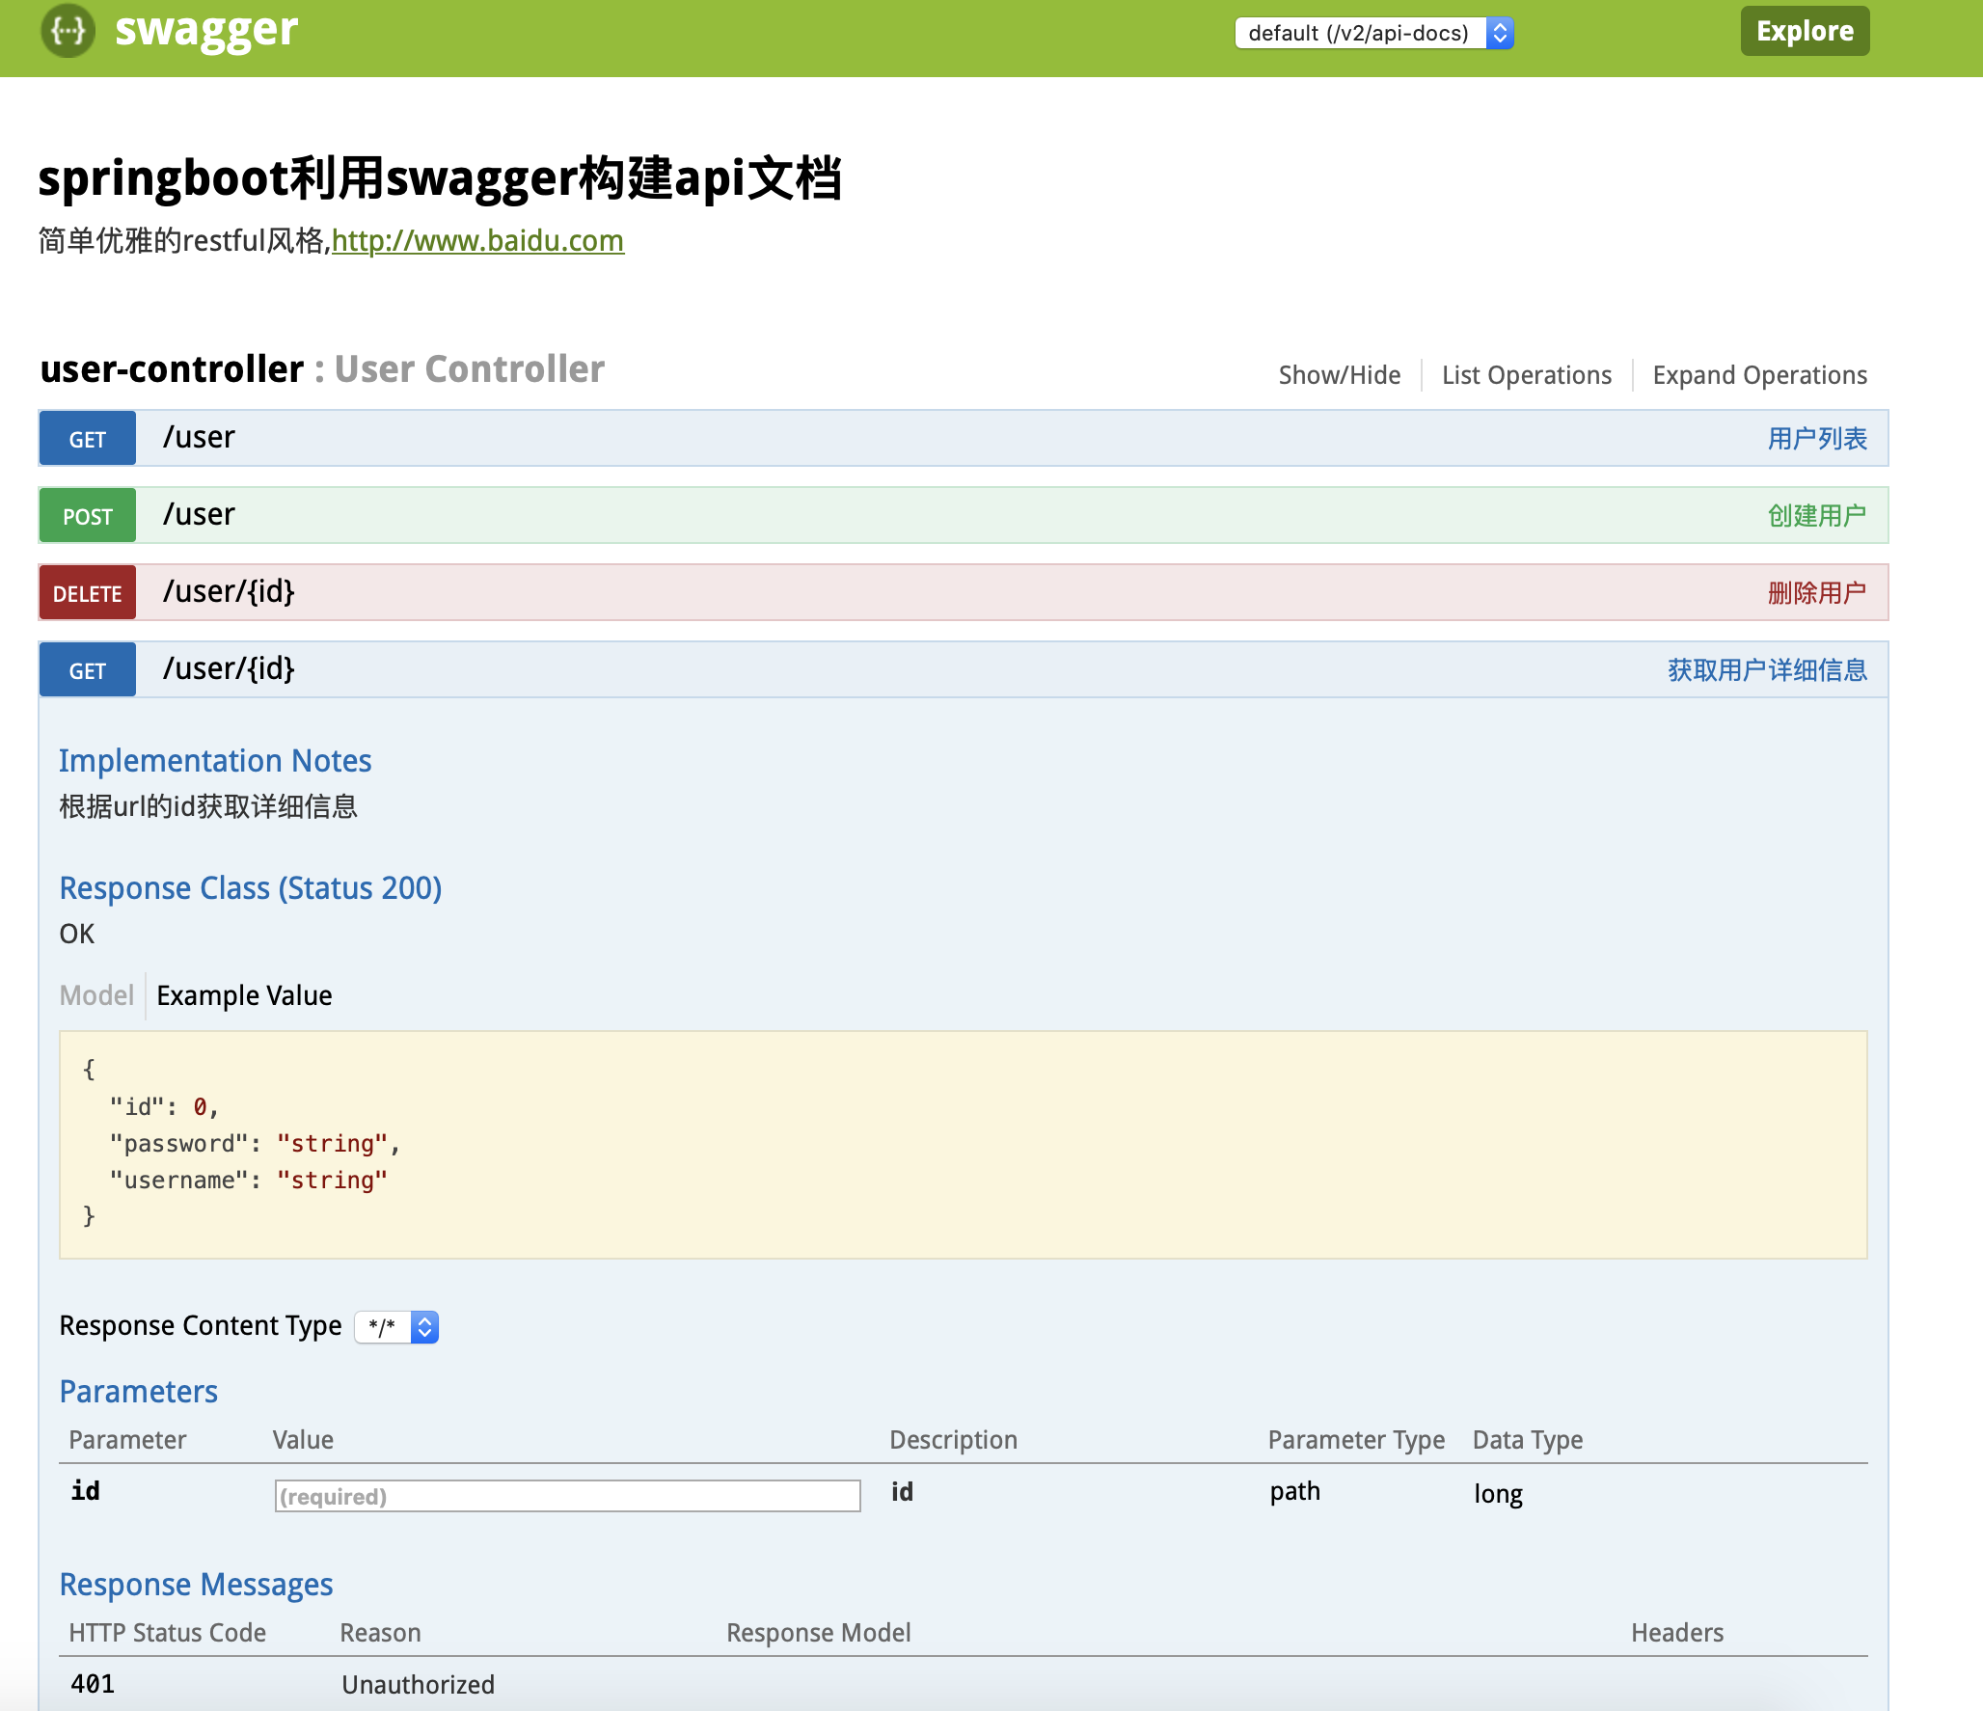
Task: Click the OK response text
Action: 77,934
